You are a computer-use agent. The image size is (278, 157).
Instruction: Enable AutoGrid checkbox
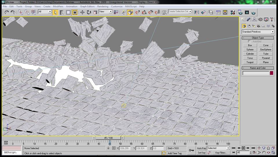point(249,41)
